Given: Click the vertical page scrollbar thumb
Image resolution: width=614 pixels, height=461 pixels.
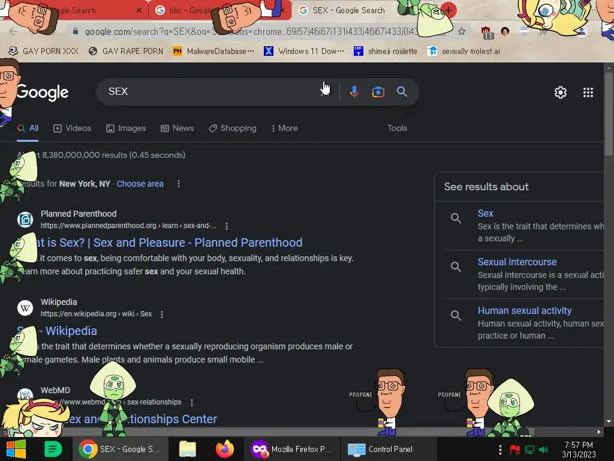Looking at the screenshot, I should click(609, 113).
